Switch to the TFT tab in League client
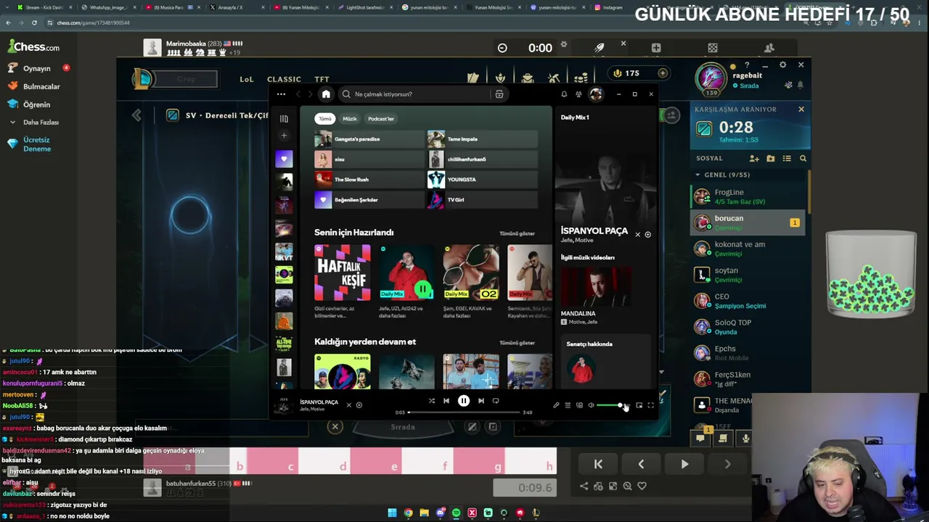 [x=322, y=79]
